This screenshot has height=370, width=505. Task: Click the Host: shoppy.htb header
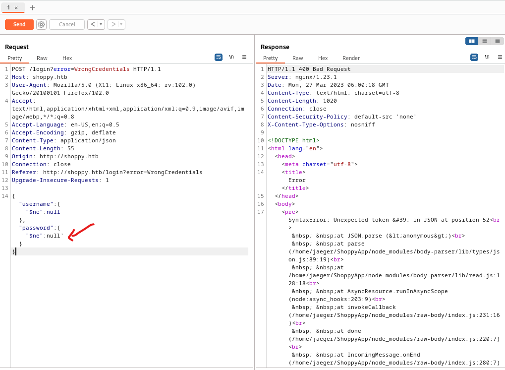(x=40, y=77)
